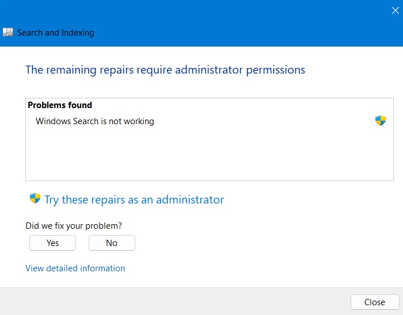Try these repairs as an administrator

pos(134,199)
